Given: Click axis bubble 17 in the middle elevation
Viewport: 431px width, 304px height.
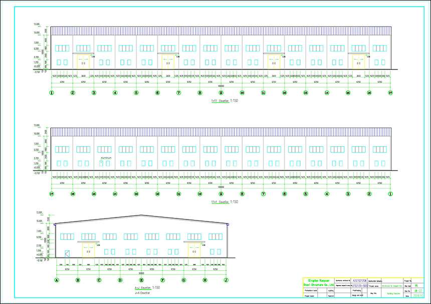Looking at the screenshot, I should [x=52, y=193].
